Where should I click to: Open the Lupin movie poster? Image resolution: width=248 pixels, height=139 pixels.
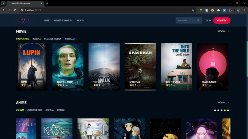point(32,67)
